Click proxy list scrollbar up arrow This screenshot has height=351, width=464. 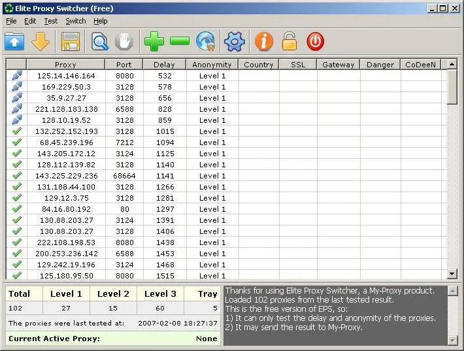452,64
